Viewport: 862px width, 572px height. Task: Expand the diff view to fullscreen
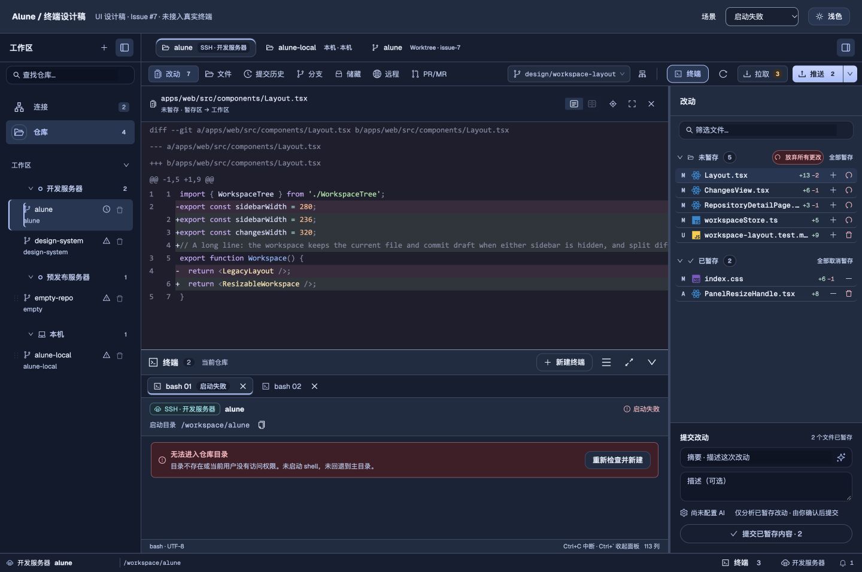coord(632,104)
